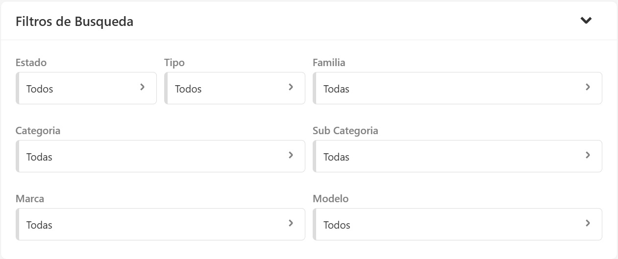Click the arrow icon in Sub Categoria field
The image size is (618, 259).
pos(588,155)
